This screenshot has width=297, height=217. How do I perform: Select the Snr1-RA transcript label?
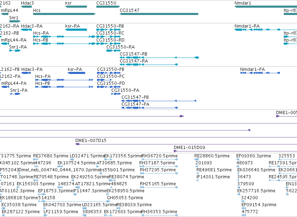click(18, 47)
